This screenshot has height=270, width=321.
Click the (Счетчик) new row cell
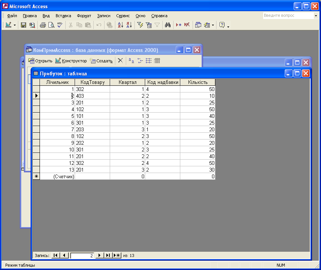click(x=57, y=176)
